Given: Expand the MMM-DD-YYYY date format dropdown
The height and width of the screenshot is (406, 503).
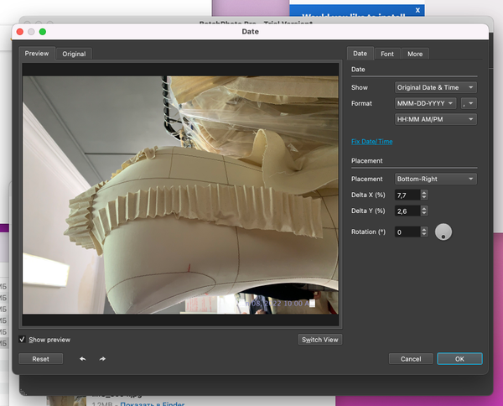Looking at the screenshot, I should [426, 103].
